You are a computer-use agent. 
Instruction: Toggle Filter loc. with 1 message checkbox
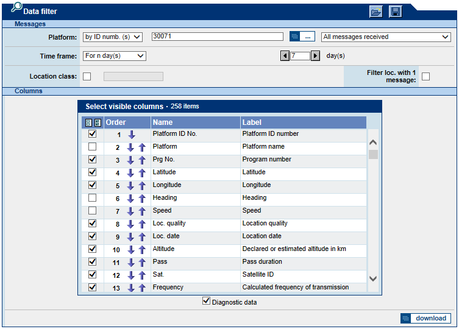coord(425,76)
